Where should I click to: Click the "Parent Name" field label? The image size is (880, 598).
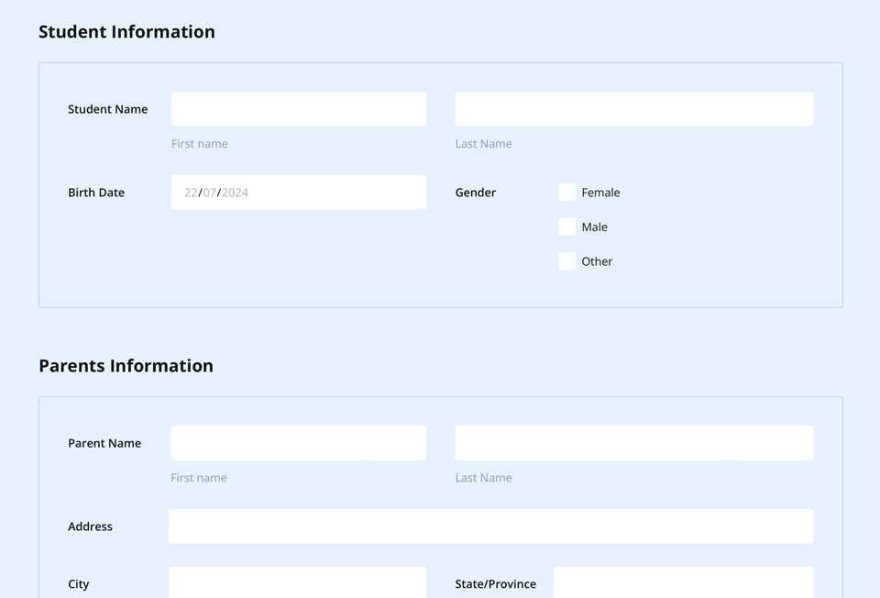click(x=104, y=443)
